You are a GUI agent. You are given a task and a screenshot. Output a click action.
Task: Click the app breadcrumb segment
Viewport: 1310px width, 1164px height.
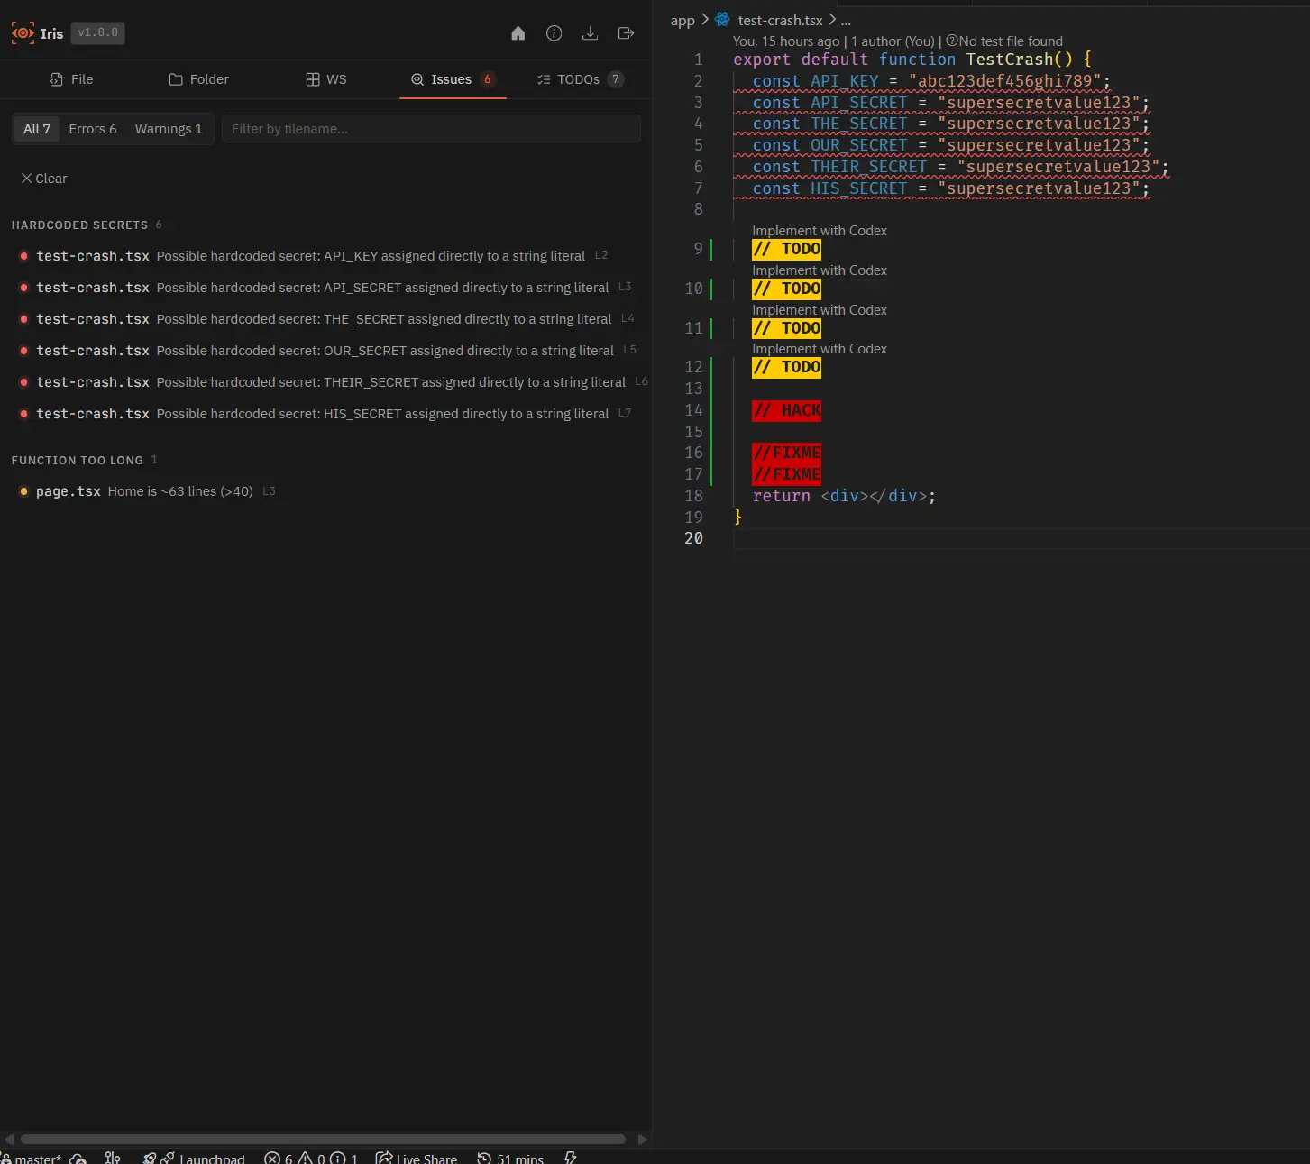click(682, 20)
